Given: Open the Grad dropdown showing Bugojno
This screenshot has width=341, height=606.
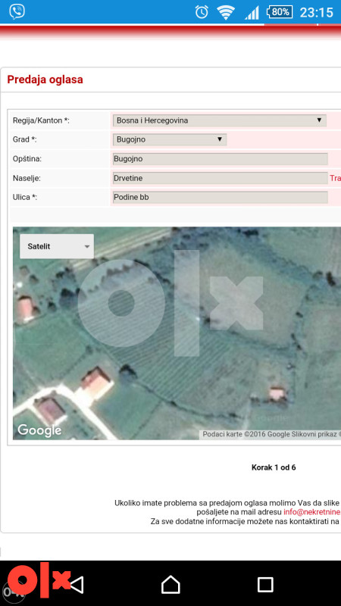Looking at the screenshot, I should click(170, 139).
